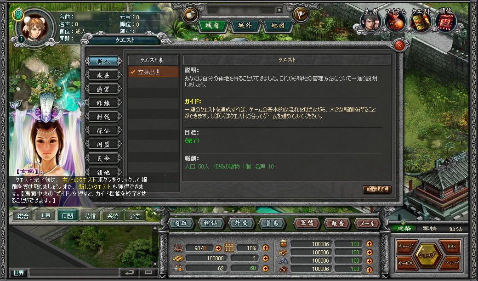Select the checked 立身出世 quest entry
The width and height of the screenshot is (478, 281).
[153, 72]
